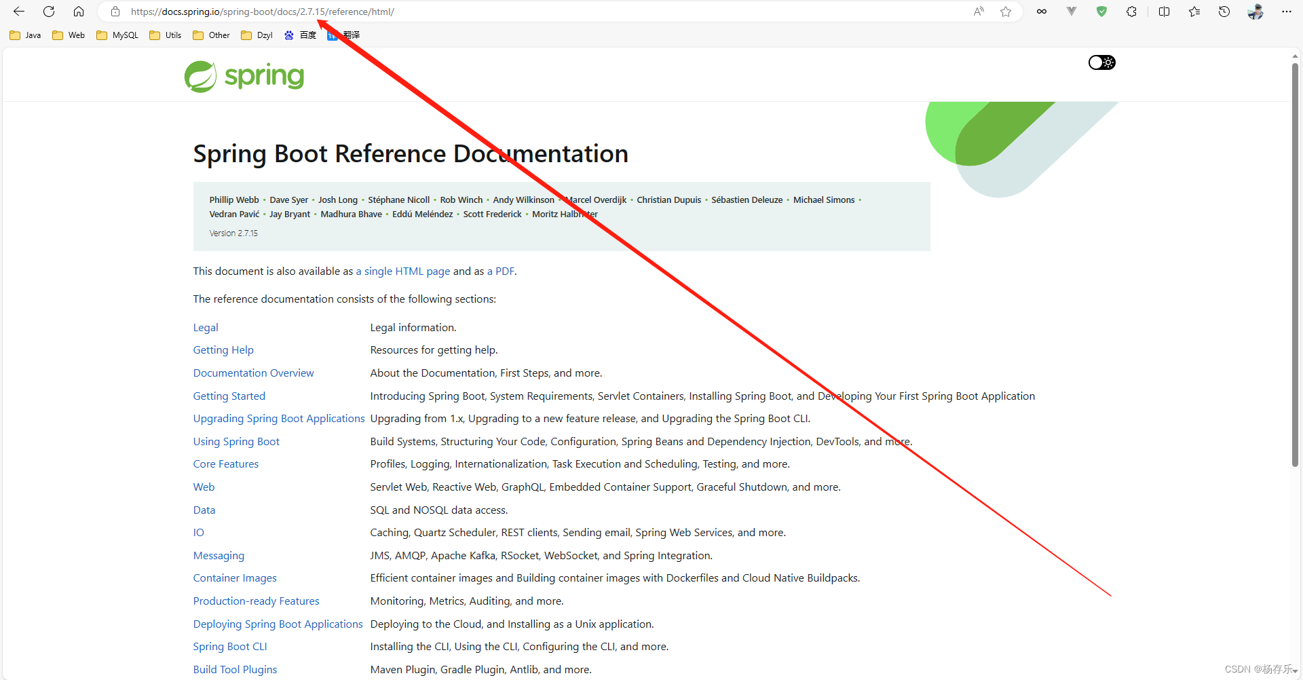Open the Spring Boot CLI section

230,647
